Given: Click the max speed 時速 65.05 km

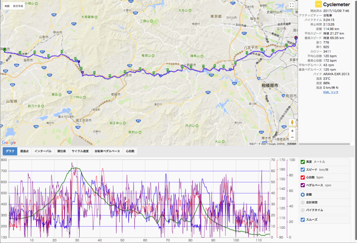Looking at the screenshot, I should point(333,38).
